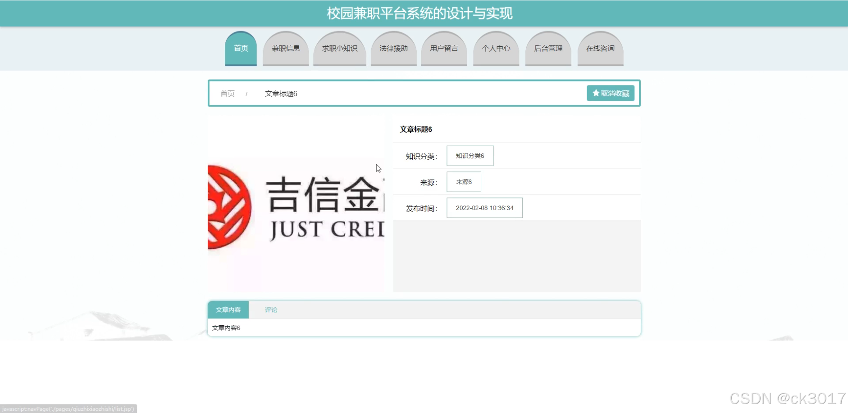The width and height of the screenshot is (848, 413).
Task: Open the 求职小知识 tab
Action: (x=340, y=49)
